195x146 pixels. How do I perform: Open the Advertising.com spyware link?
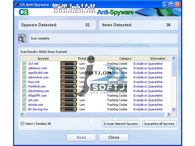tap(39, 91)
